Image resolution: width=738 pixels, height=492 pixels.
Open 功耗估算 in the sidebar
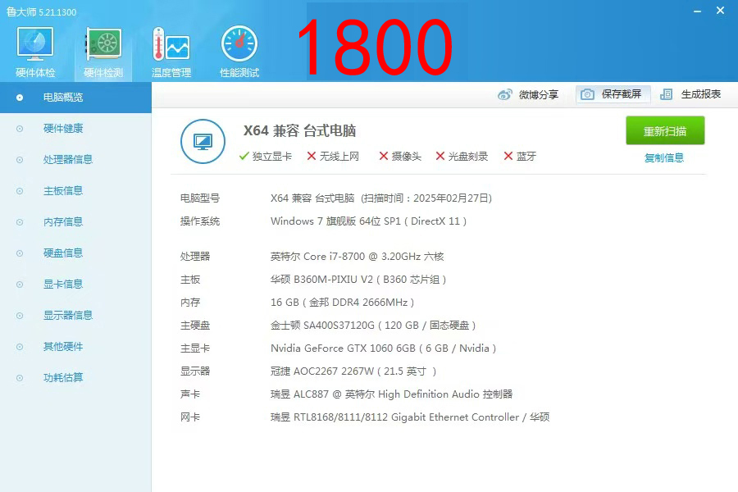click(x=63, y=377)
